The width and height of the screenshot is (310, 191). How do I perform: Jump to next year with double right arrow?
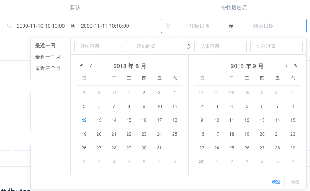pyautogui.click(x=296, y=66)
